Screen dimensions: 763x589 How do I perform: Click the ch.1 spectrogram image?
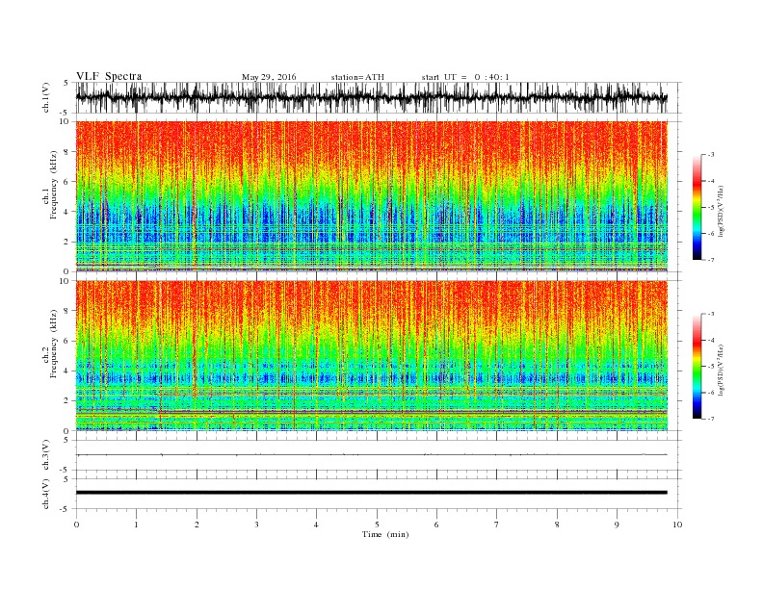tap(372, 196)
